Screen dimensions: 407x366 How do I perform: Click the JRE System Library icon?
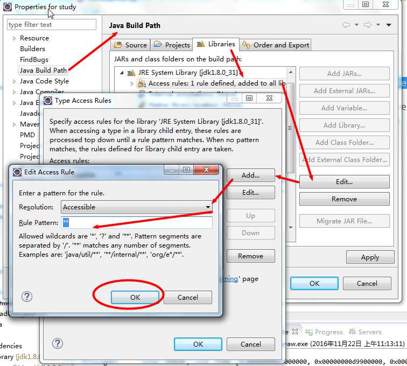coord(131,73)
